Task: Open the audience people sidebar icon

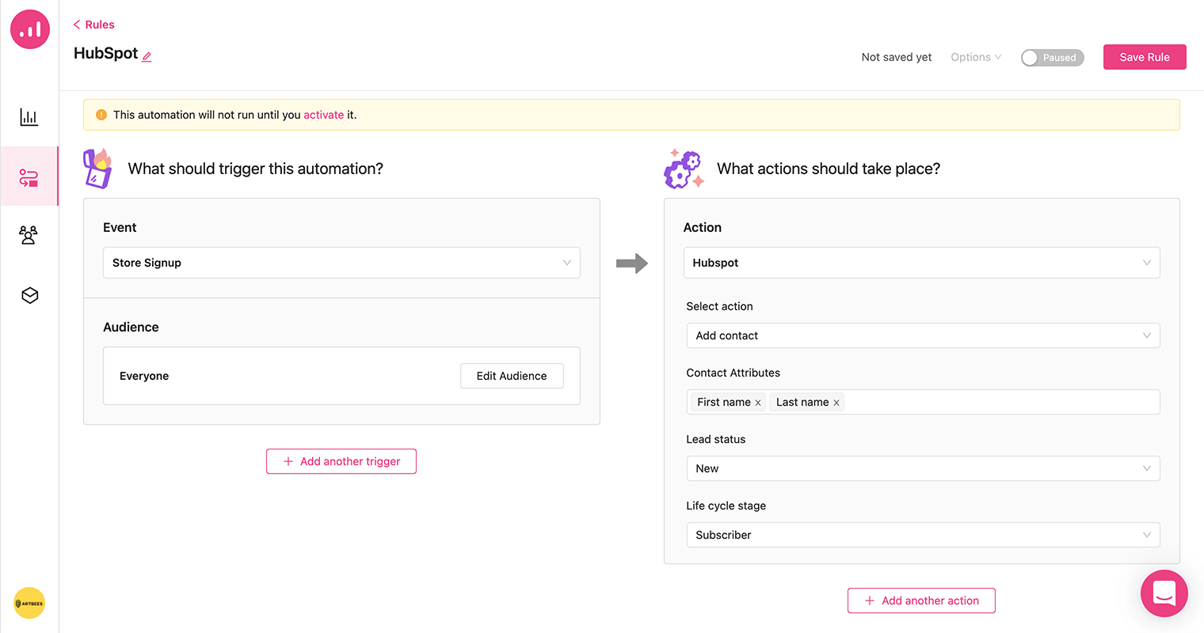Action: [29, 235]
